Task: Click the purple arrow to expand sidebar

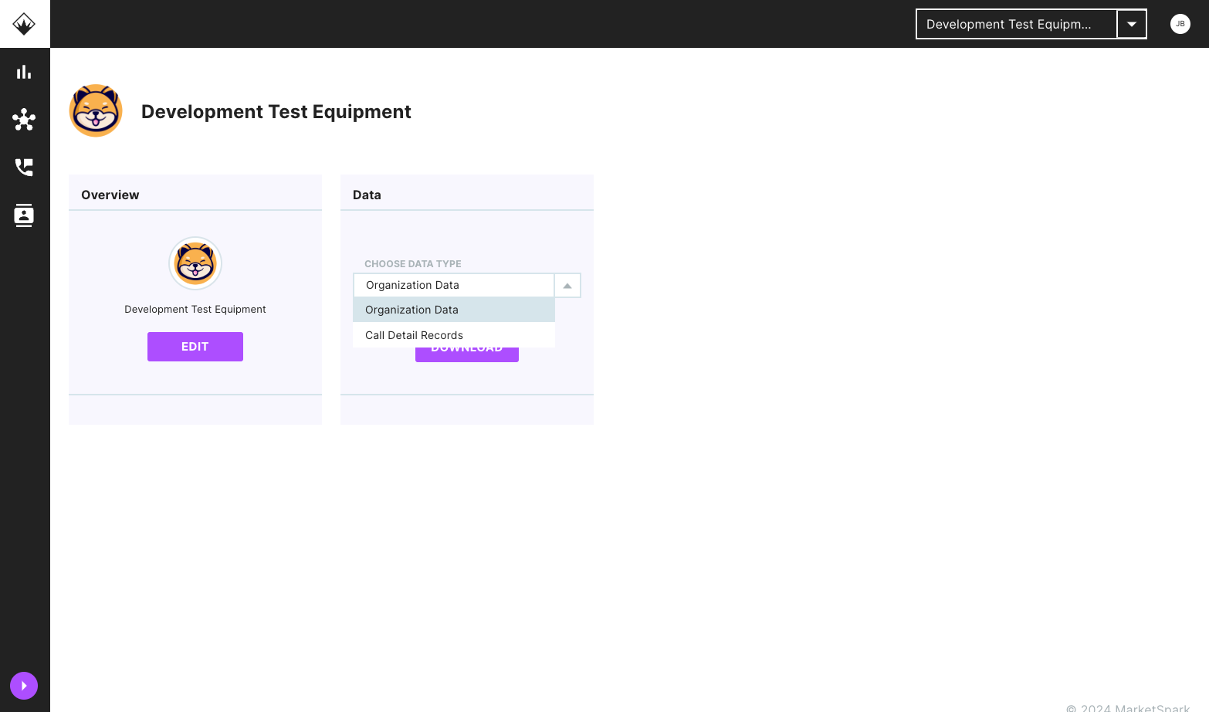Action: [x=23, y=685]
